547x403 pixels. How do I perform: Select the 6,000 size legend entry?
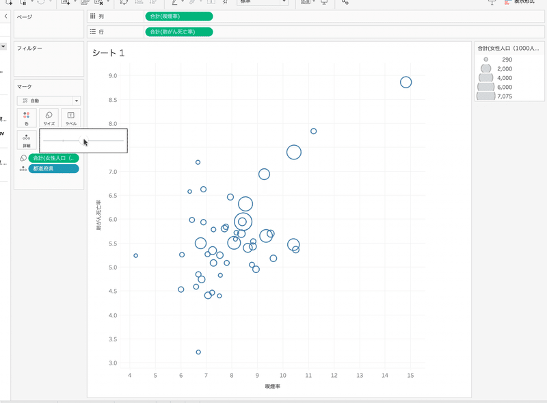point(495,87)
